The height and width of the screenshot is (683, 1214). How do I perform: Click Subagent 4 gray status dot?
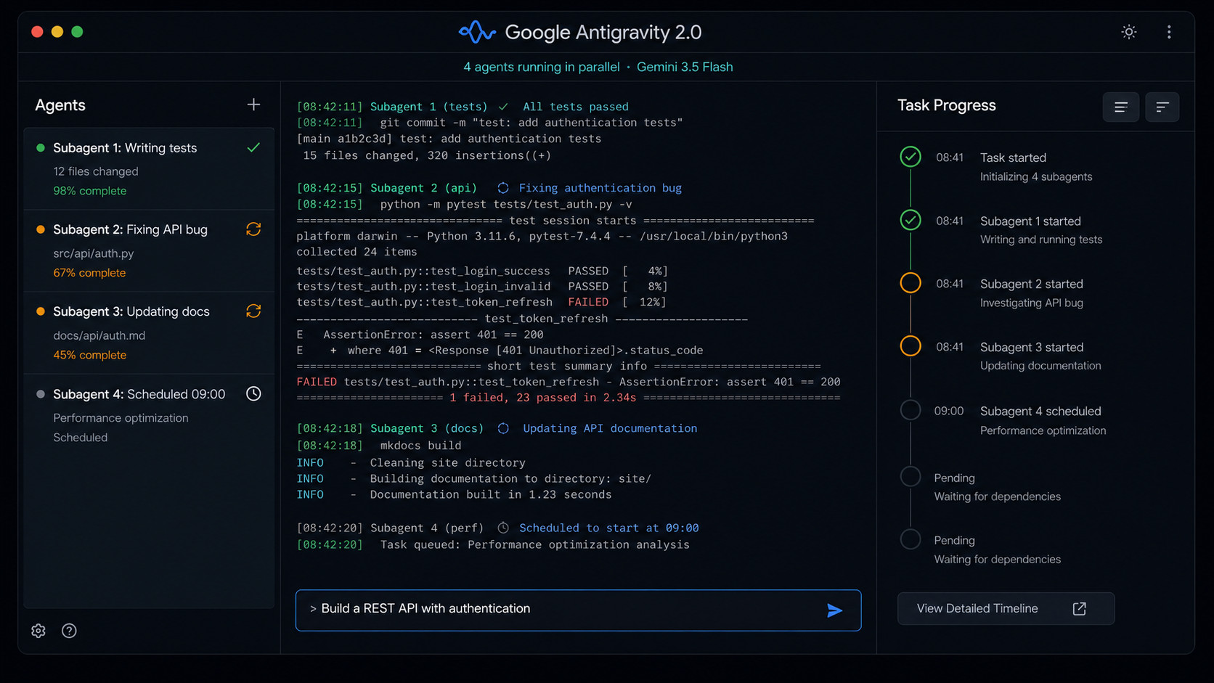(x=41, y=394)
